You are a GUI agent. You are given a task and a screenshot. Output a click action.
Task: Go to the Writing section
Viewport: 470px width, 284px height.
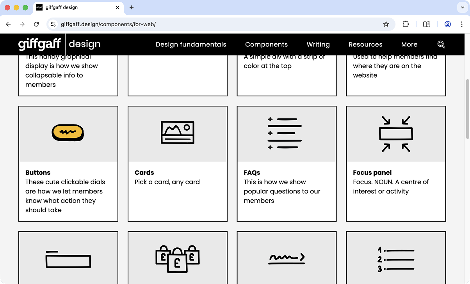coord(318,44)
